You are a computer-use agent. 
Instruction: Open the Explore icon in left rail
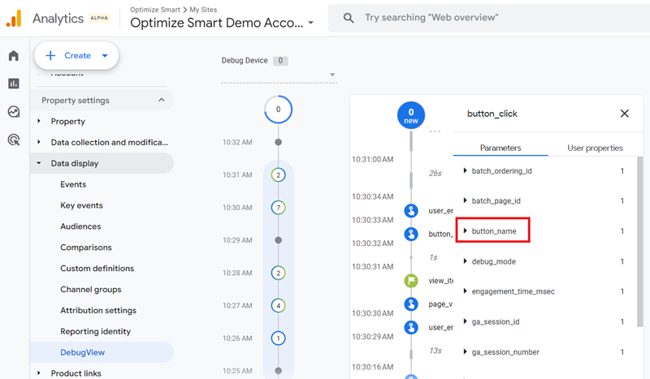[14, 112]
